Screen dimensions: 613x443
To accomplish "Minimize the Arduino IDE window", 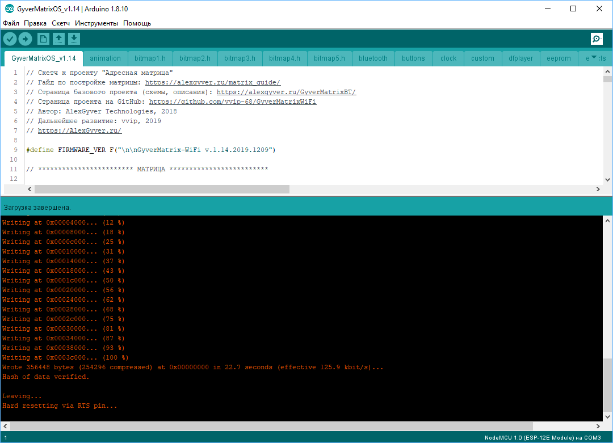I will [548, 9].
